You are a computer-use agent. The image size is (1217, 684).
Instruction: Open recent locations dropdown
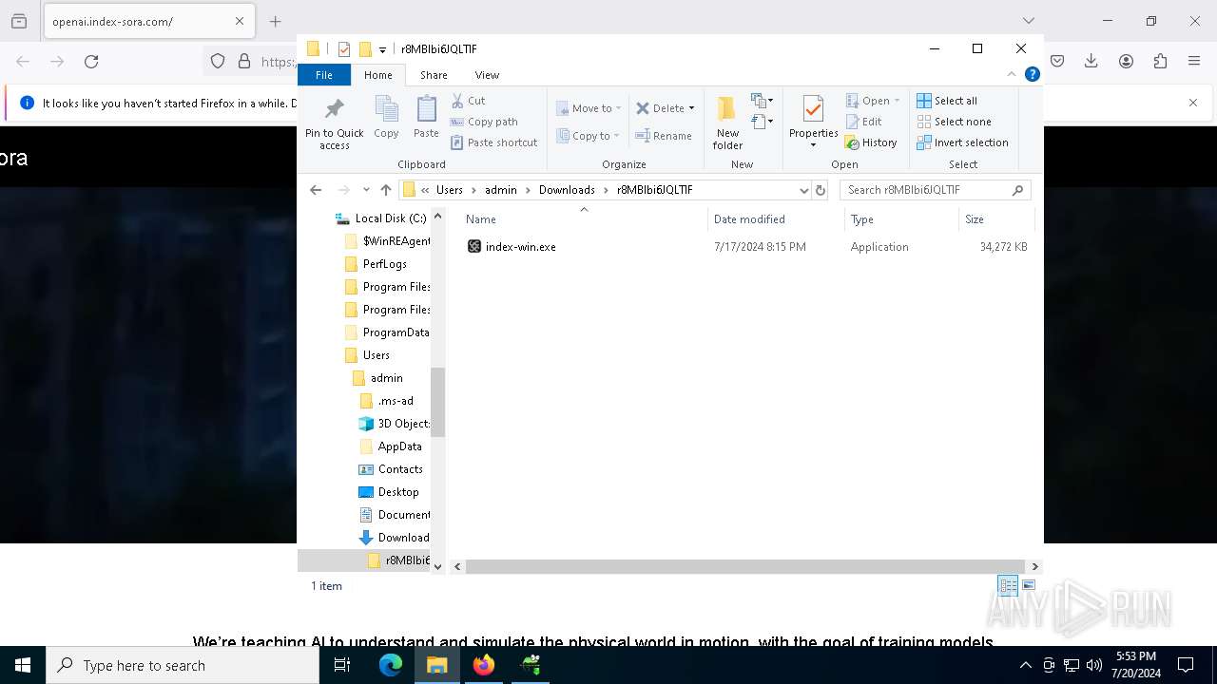click(366, 190)
